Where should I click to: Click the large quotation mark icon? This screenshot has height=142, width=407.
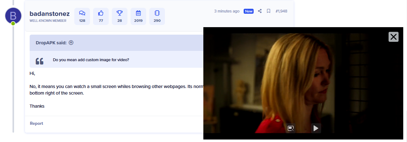40,61
